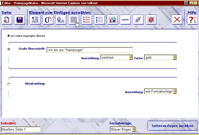Open help with the question mark icon
Viewport: 199px width, 135px height.
(x=192, y=20)
